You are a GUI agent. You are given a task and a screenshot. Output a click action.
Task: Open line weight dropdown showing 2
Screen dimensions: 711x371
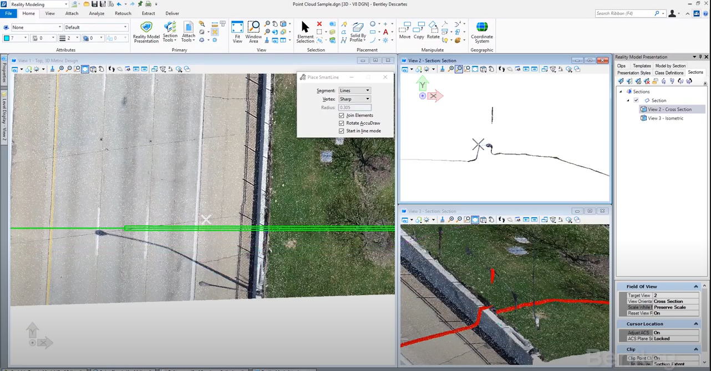click(x=69, y=38)
